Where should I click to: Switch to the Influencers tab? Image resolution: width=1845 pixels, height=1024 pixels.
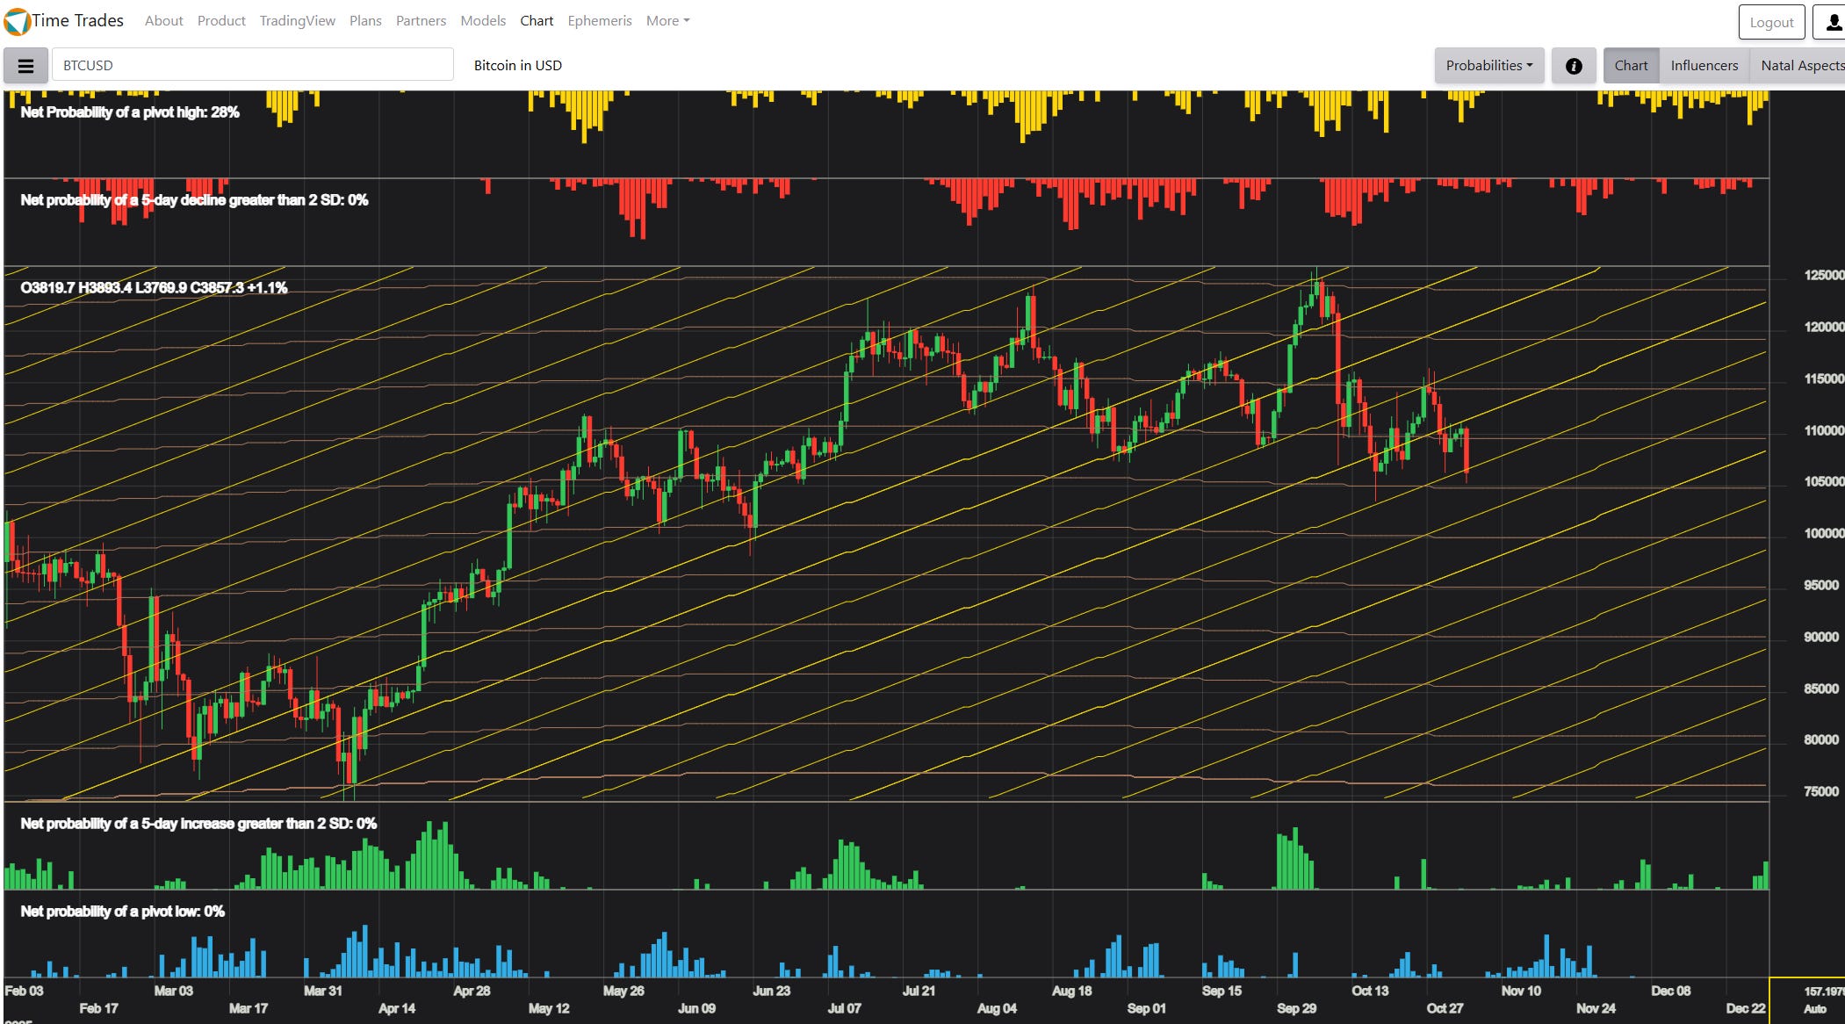tap(1704, 66)
